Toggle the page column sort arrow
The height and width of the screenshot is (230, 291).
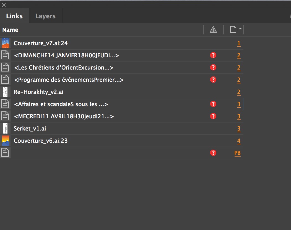coord(240,29)
